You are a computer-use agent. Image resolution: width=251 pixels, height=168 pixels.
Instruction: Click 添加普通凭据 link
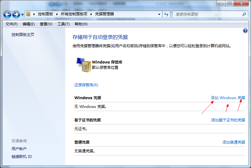(x=234, y=142)
